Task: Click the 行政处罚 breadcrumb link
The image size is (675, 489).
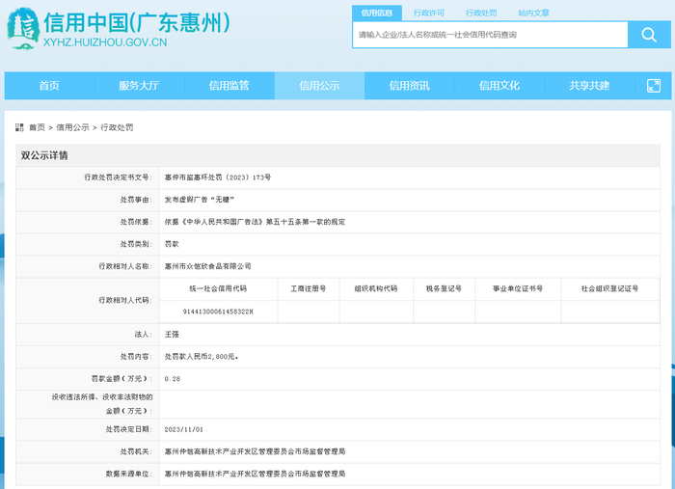Action: (117, 127)
